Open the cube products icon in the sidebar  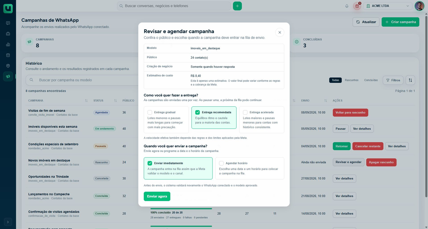click(x=8, y=66)
